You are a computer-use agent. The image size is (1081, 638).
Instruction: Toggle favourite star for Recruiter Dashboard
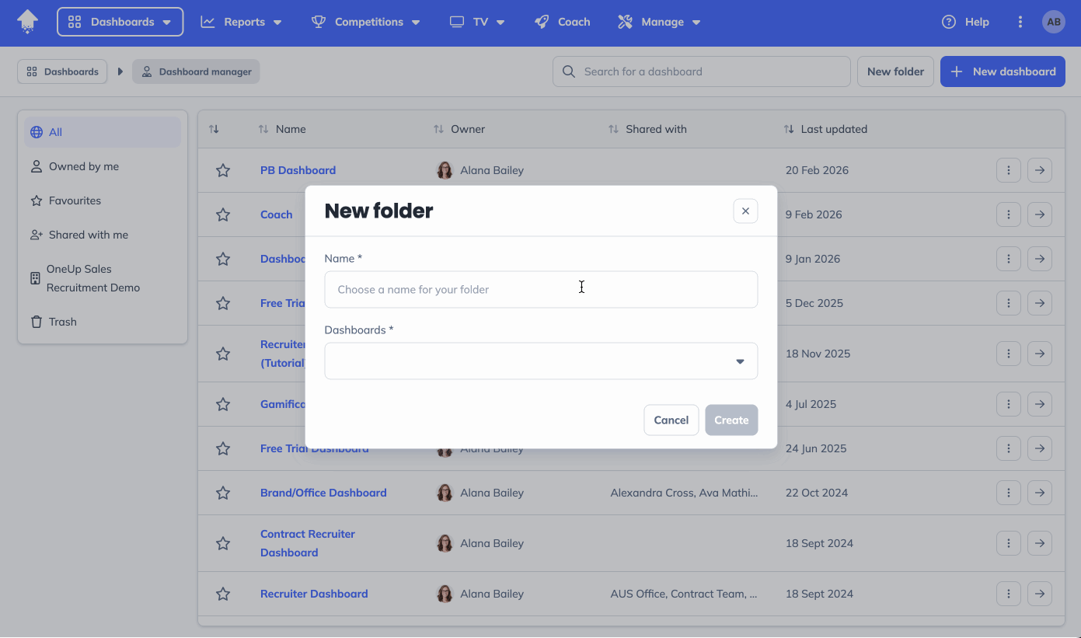223,594
